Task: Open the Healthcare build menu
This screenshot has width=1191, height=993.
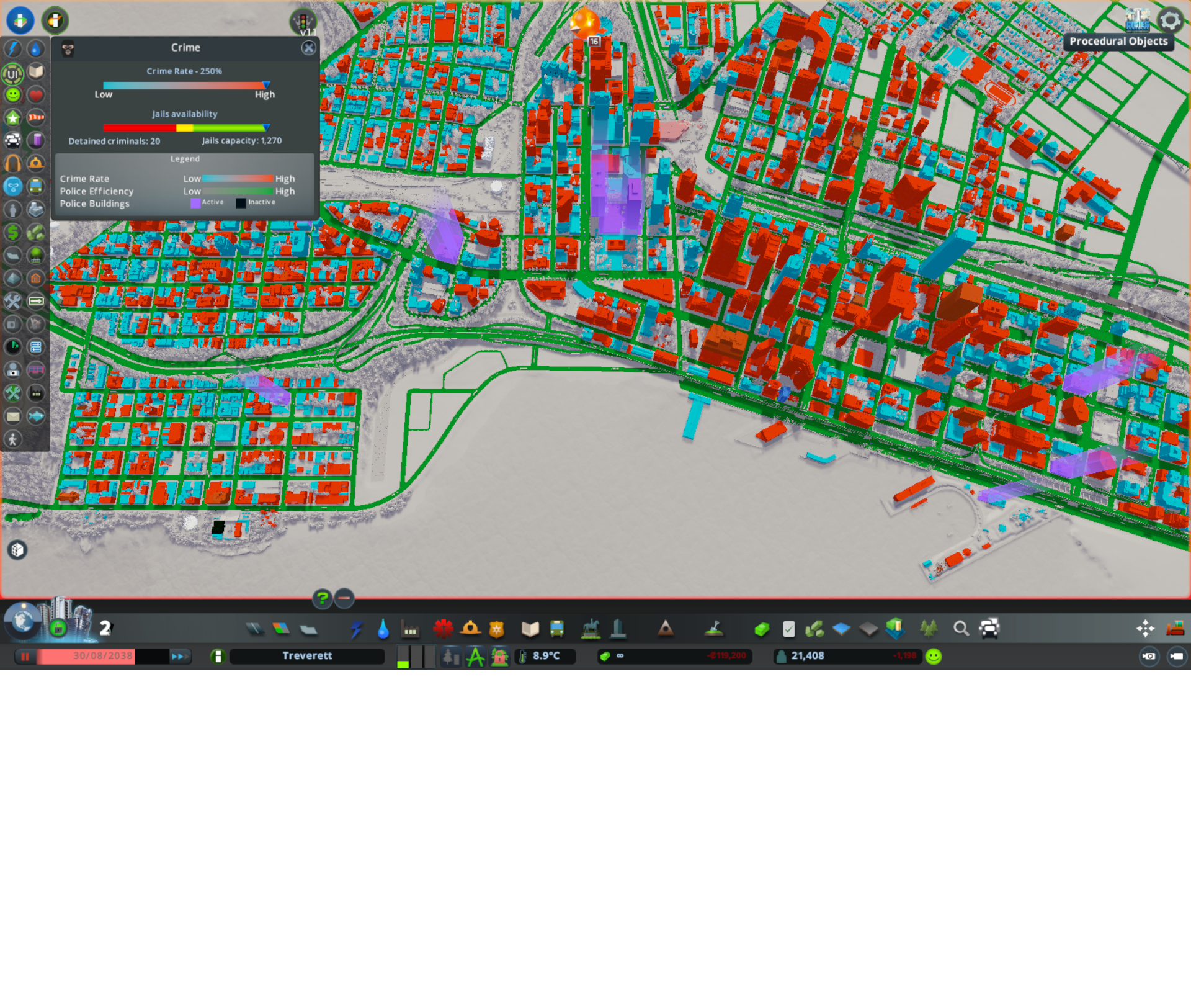Action: [443, 629]
